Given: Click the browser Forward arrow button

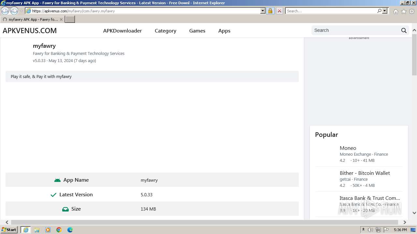Looking at the screenshot, I should coord(14,11).
